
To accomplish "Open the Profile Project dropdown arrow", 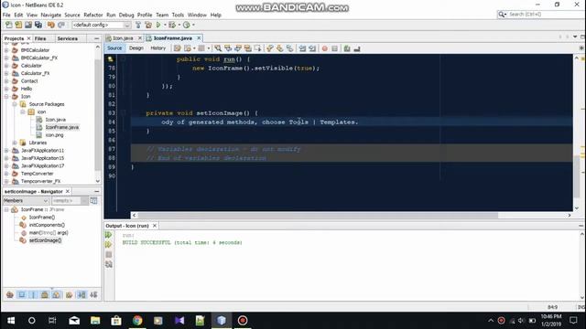I will (x=193, y=25).
